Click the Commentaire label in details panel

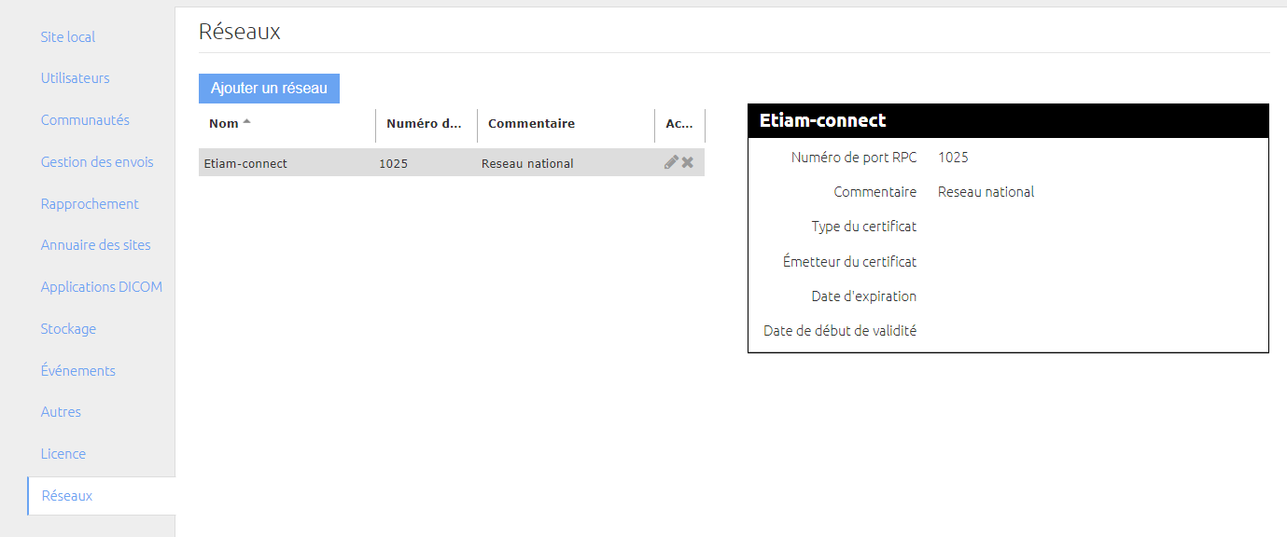tap(874, 192)
